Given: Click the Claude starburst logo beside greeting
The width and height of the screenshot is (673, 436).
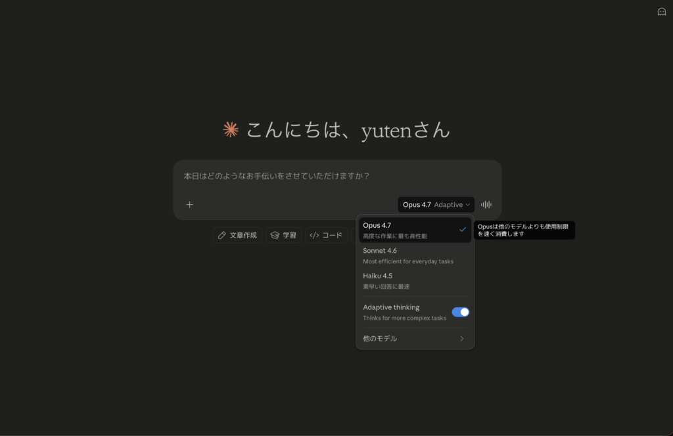Looking at the screenshot, I should click(231, 129).
